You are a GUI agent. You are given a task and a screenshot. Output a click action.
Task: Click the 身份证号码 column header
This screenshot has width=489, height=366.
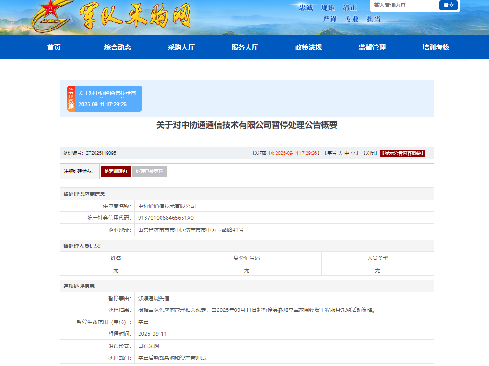pyautogui.click(x=247, y=258)
